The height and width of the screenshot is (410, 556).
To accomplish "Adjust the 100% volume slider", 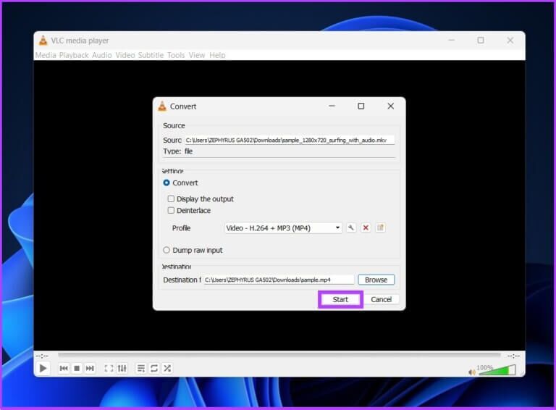I will coord(498,370).
